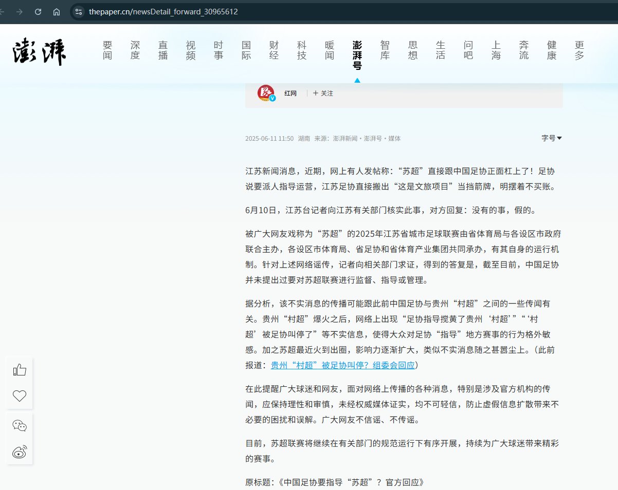Viewport: 618px width, 490px height.
Task: Open the 思想 navigation section
Action: pos(413,50)
